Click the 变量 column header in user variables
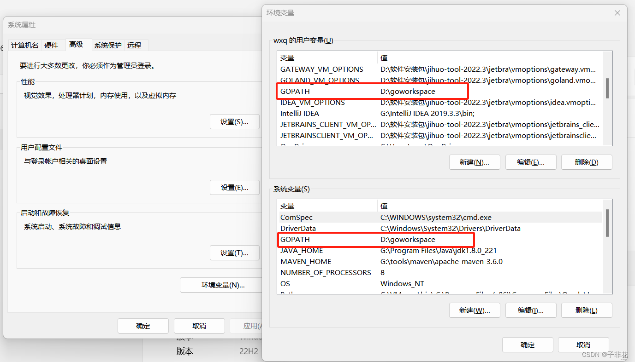 (x=327, y=57)
